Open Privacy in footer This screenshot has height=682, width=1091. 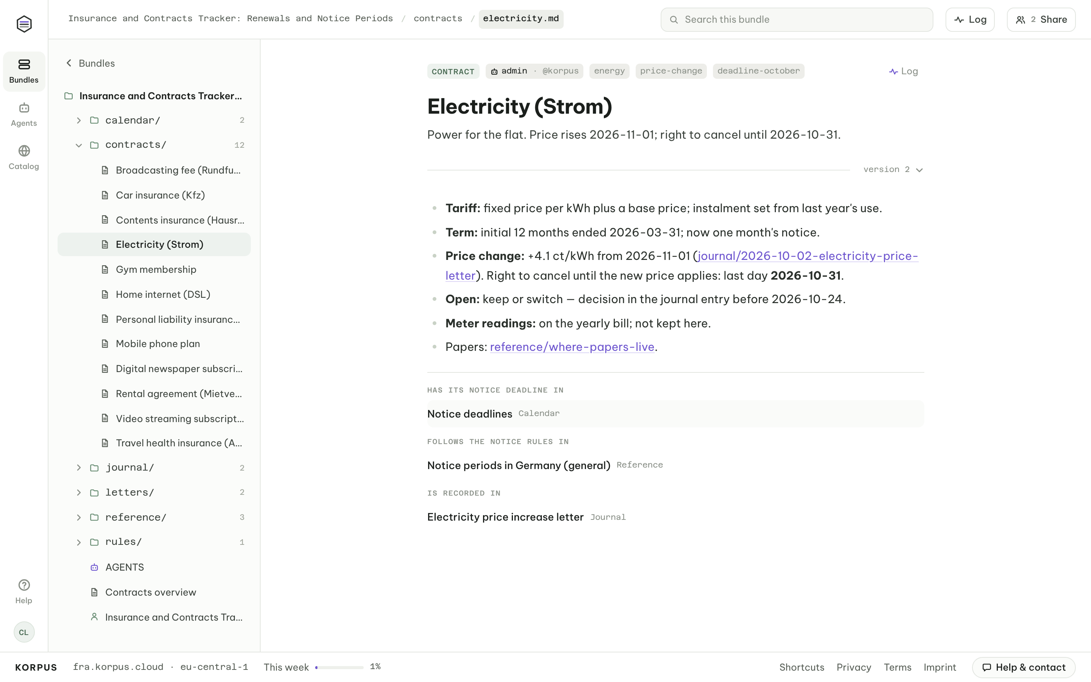click(853, 667)
